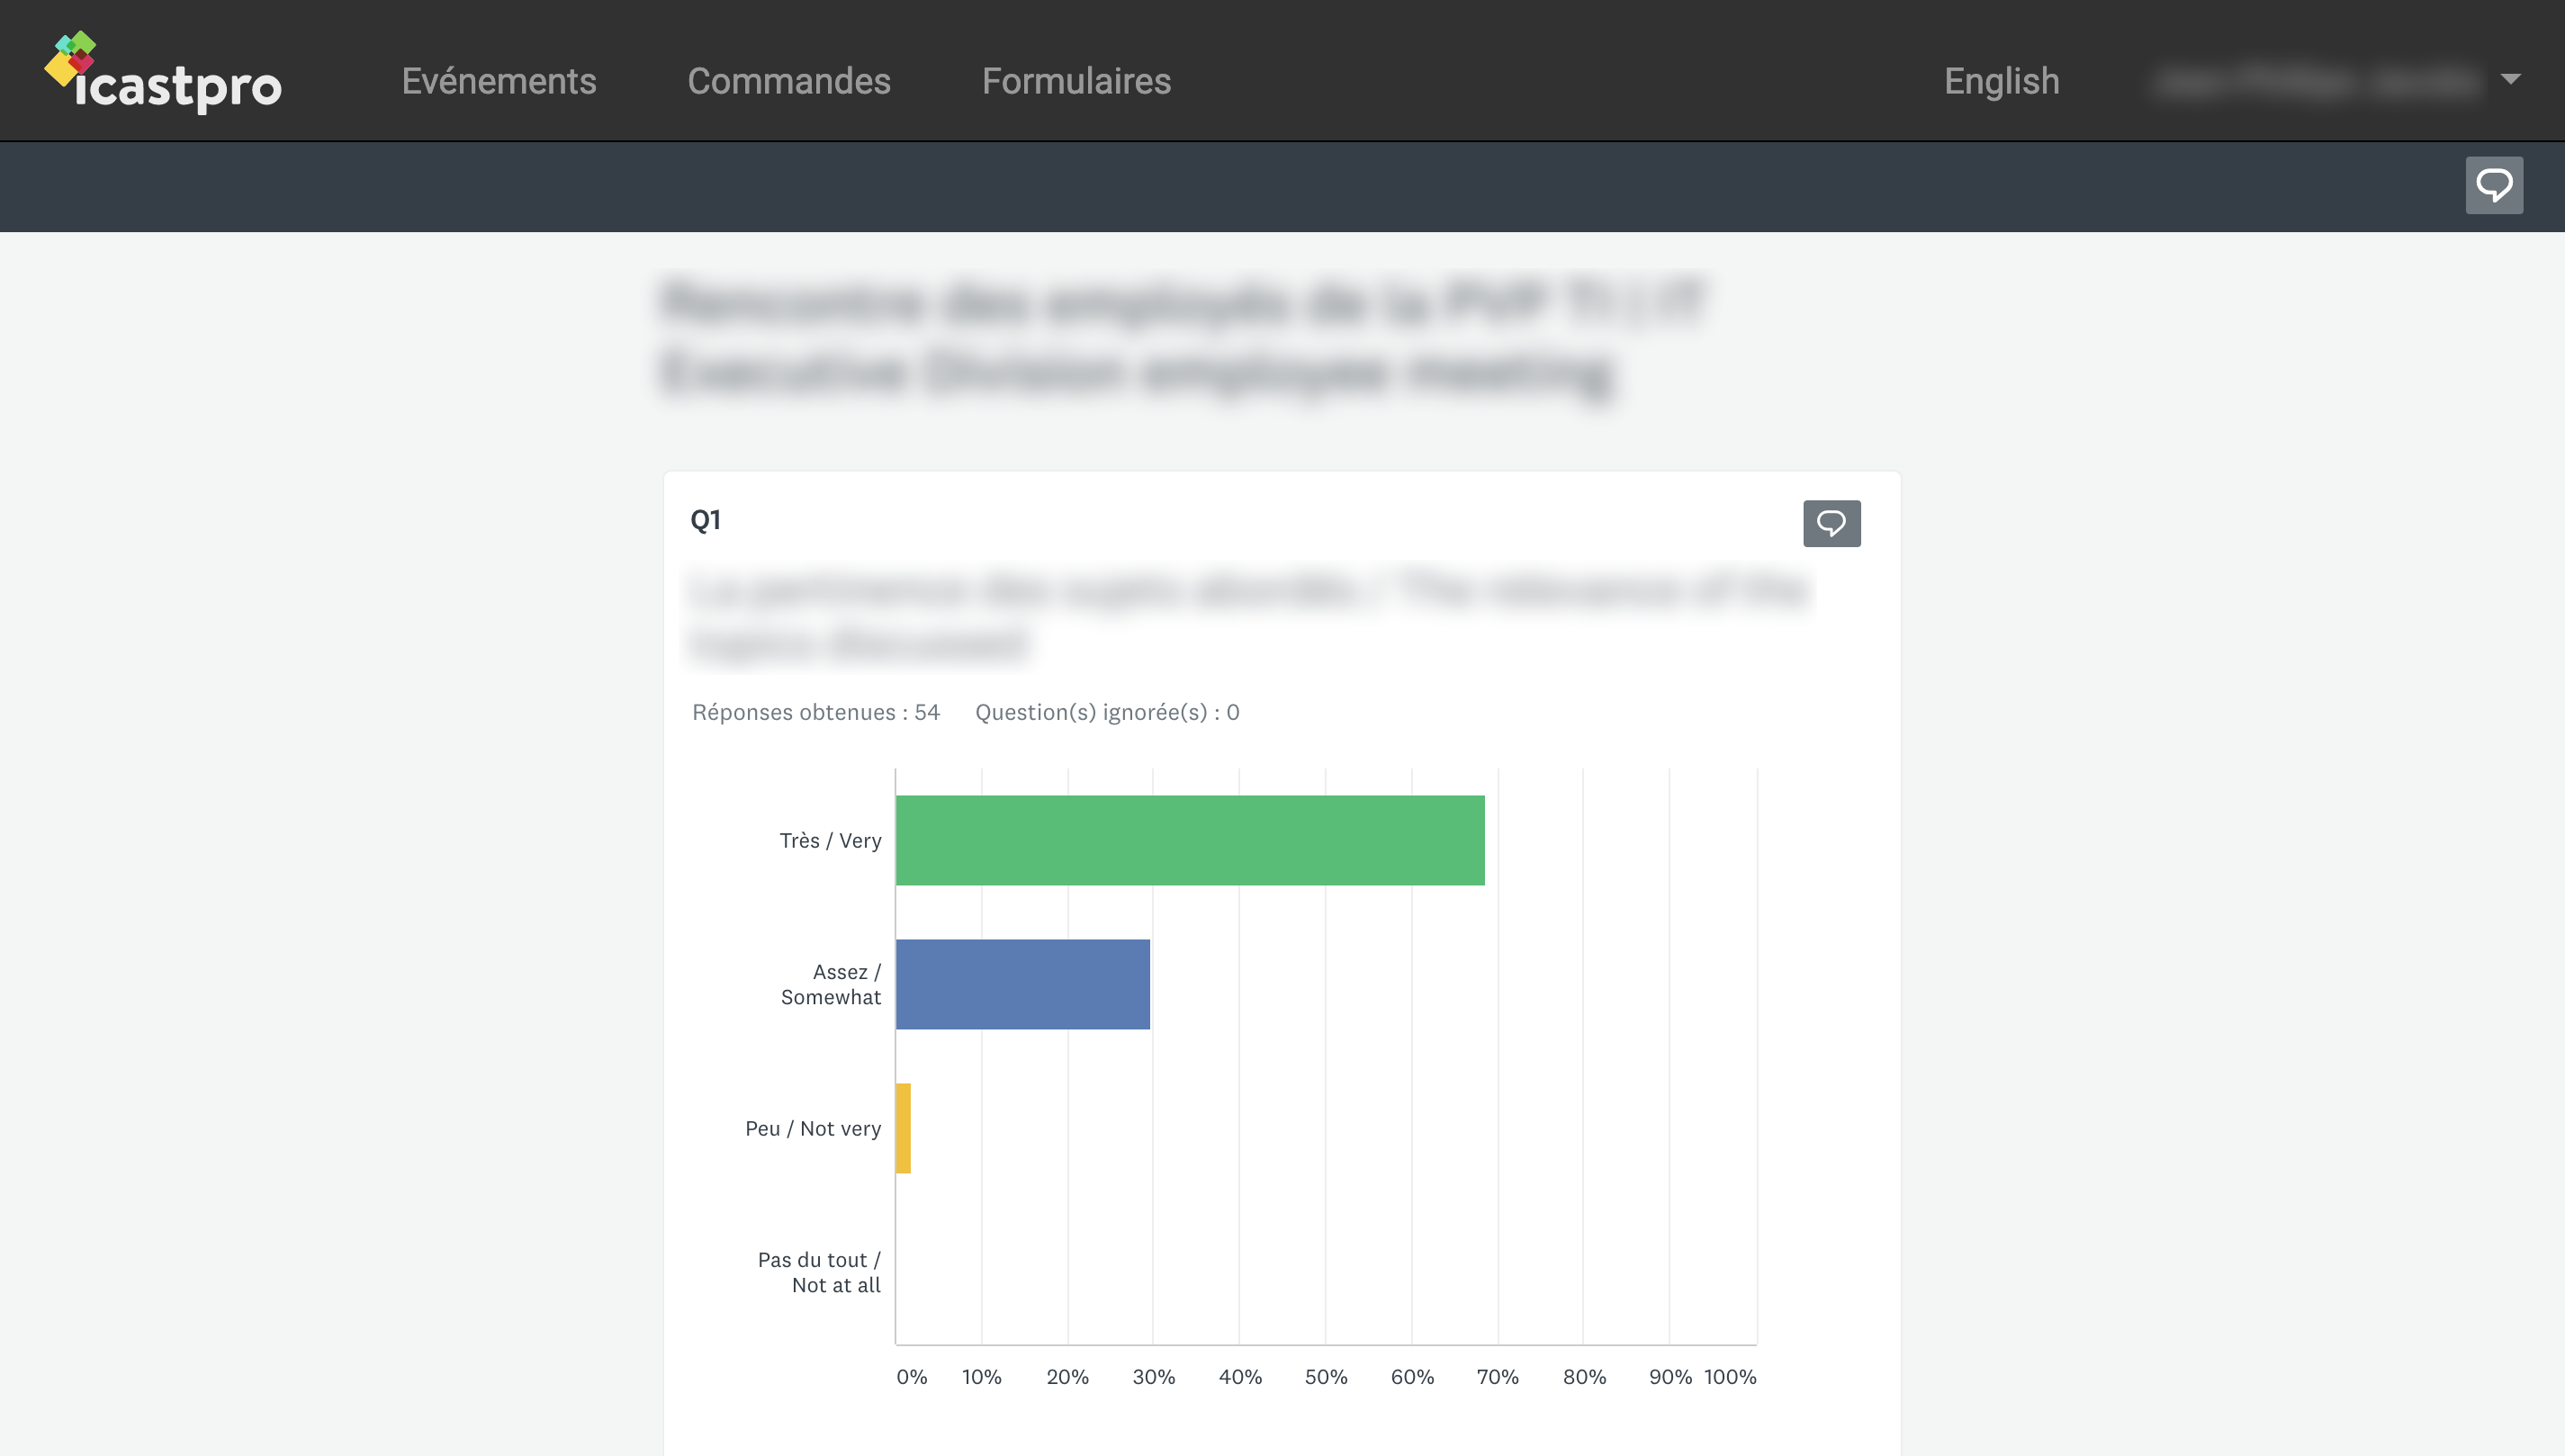This screenshot has height=1456, width=2565.
Task: Click the speech bubble beside the question title
Action: (1833, 523)
